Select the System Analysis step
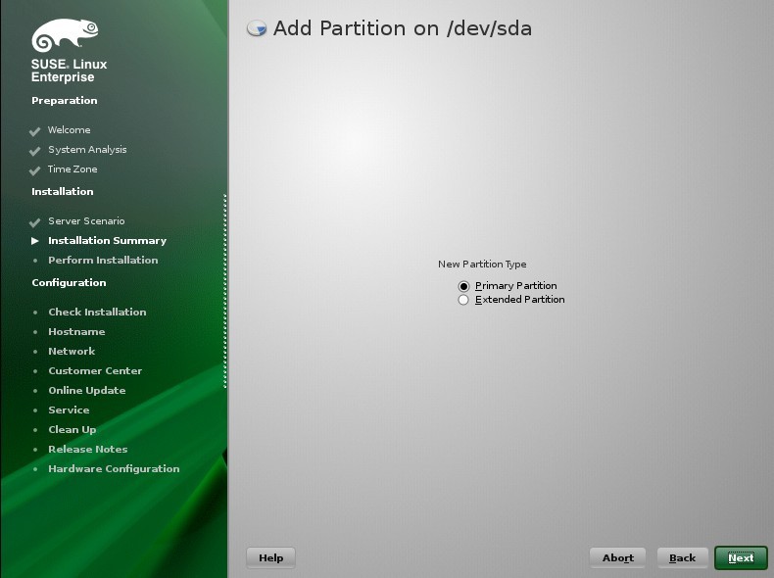774x578 pixels. pyautogui.click(x=87, y=150)
